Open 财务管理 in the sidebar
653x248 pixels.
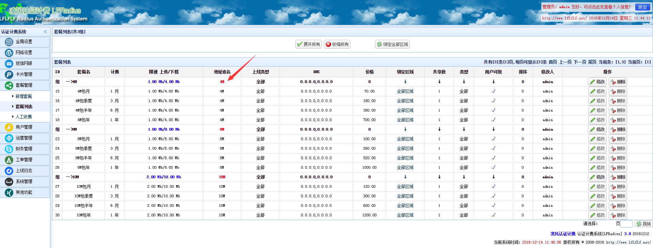[x=24, y=149]
